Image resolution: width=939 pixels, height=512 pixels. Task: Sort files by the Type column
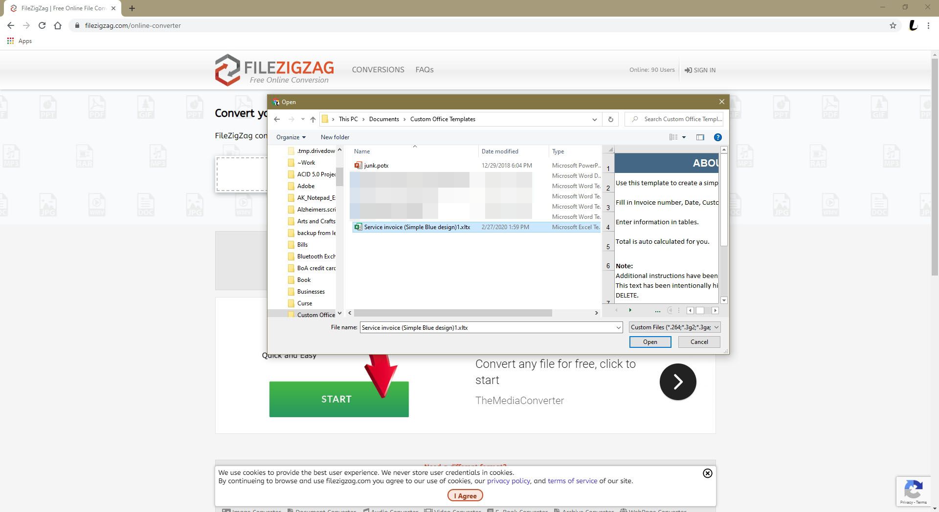point(558,151)
